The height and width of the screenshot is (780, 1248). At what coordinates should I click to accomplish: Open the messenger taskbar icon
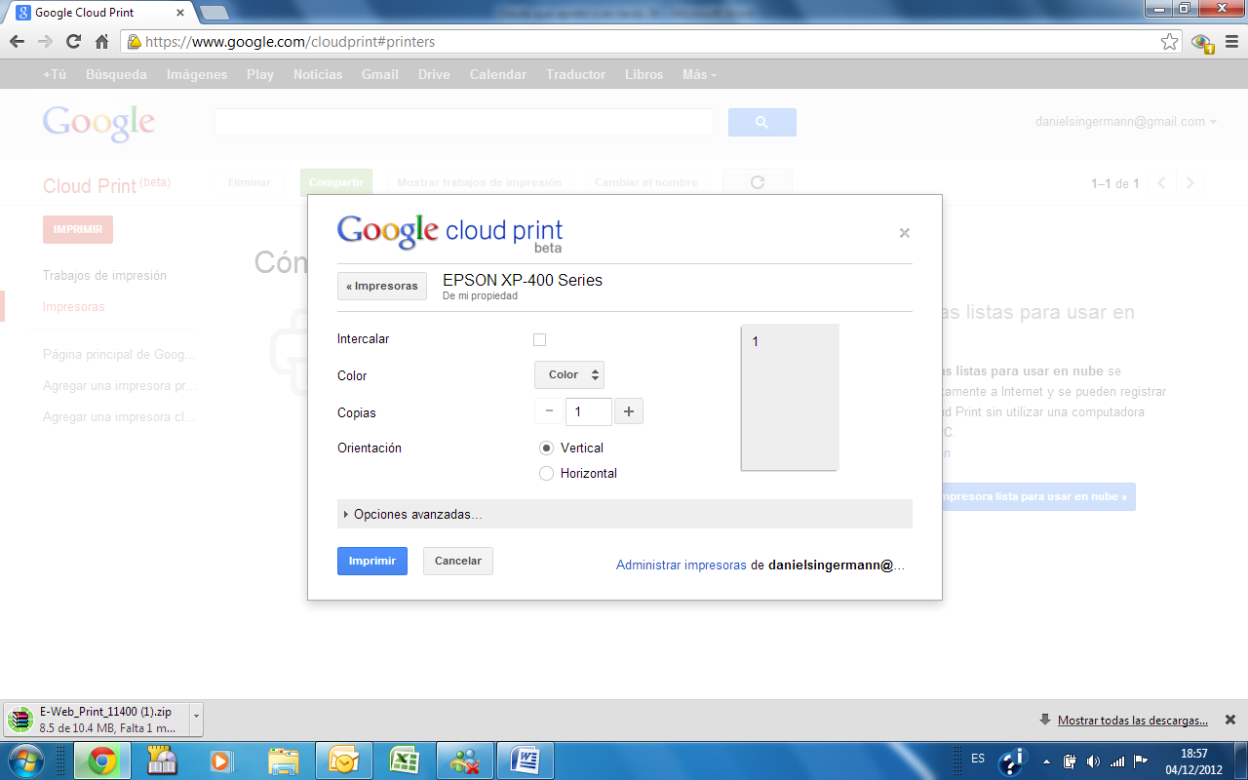[464, 760]
